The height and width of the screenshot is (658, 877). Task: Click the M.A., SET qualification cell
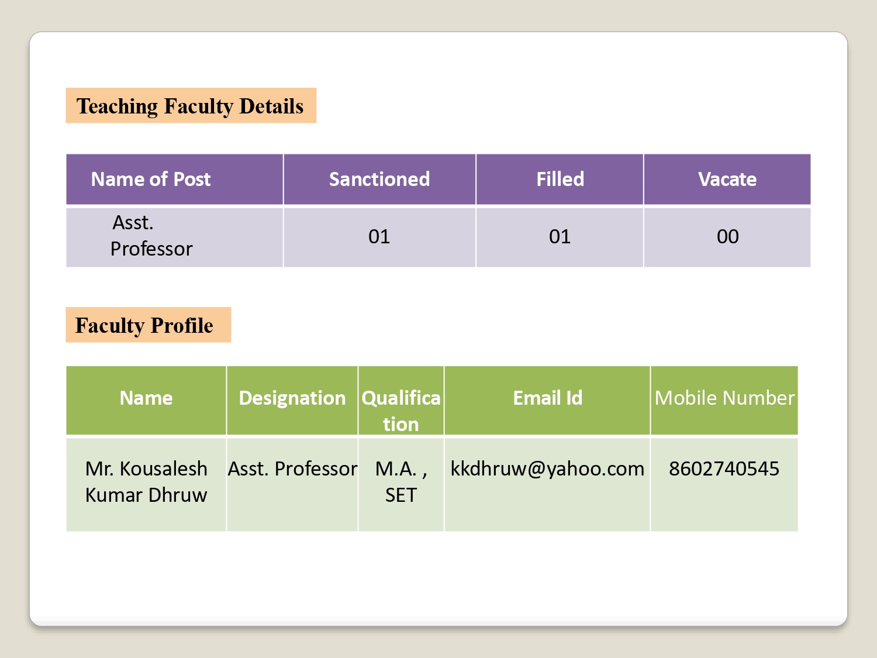point(400,481)
